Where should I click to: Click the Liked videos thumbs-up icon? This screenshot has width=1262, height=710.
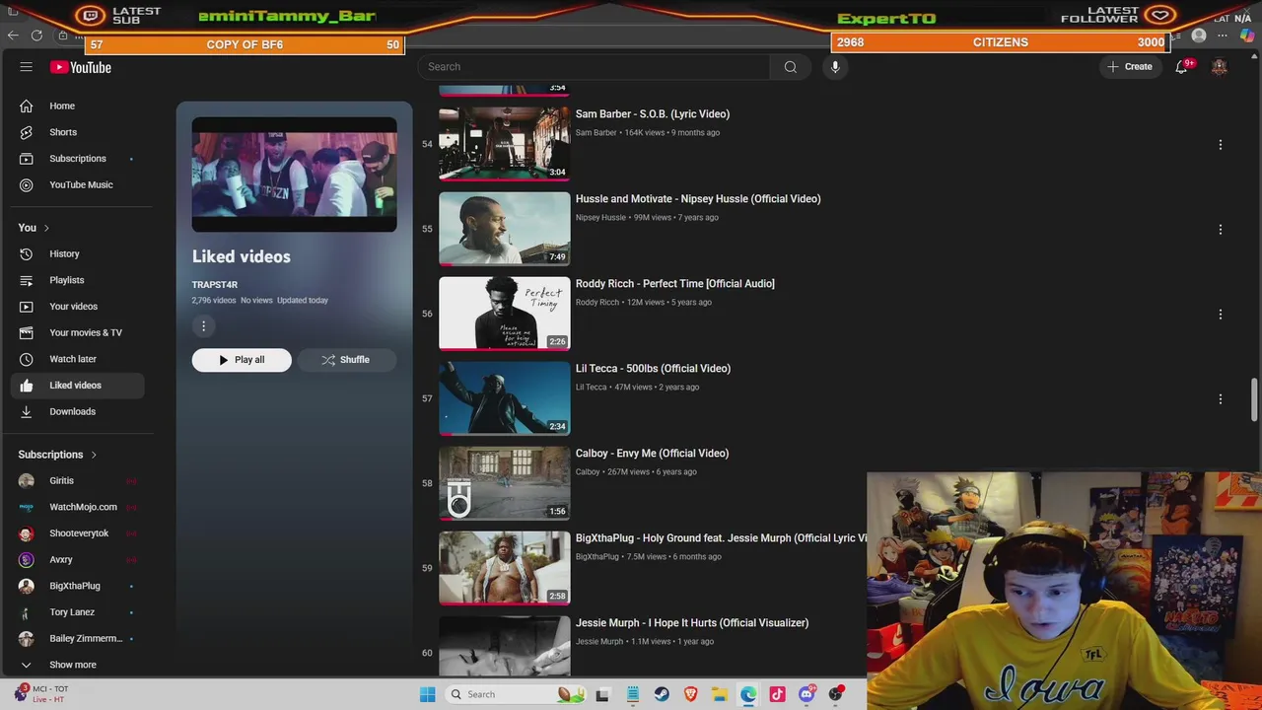point(27,386)
